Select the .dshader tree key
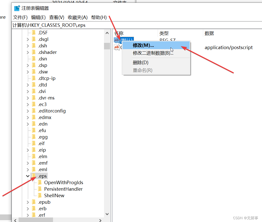Screen dimensions: 262x222 pos(47,52)
